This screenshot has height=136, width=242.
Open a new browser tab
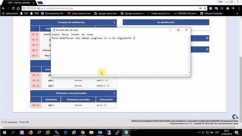click(40, 3)
